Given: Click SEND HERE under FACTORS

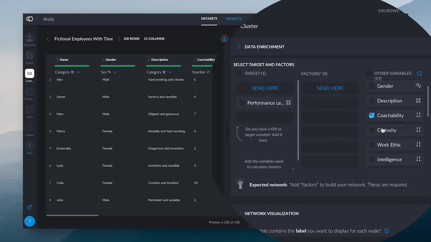Looking at the screenshot, I should click(330, 88).
